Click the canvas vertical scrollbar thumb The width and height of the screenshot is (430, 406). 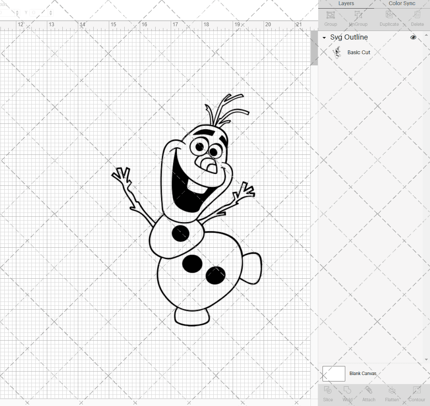click(x=314, y=48)
